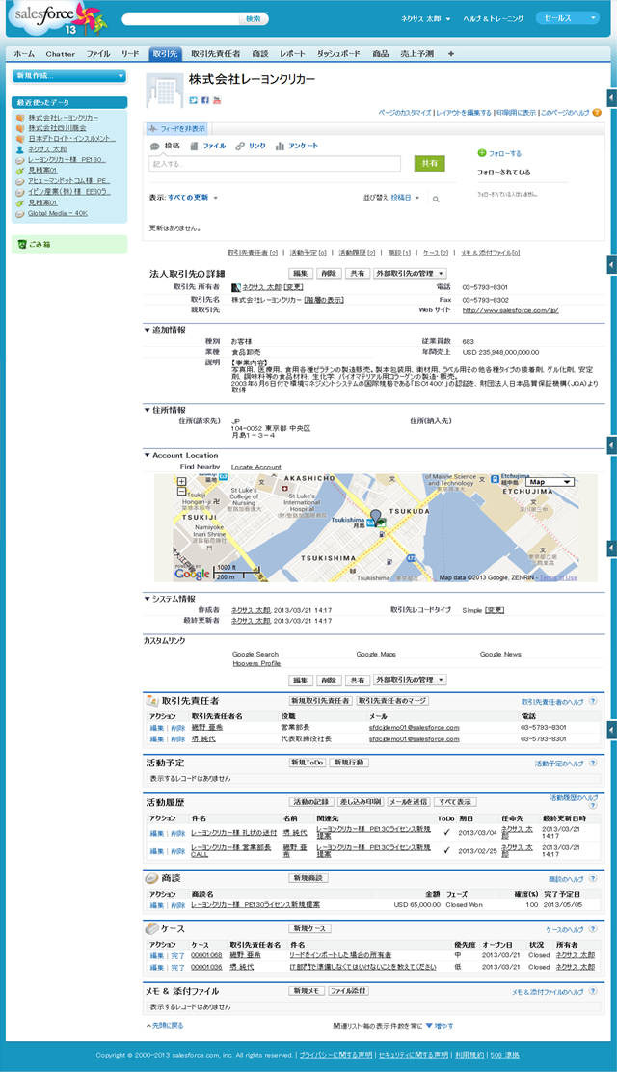Switch to the 売上予測 tab

point(416,53)
